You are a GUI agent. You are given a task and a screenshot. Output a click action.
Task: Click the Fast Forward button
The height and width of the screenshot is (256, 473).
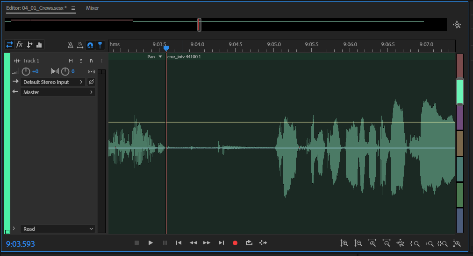click(x=207, y=243)
